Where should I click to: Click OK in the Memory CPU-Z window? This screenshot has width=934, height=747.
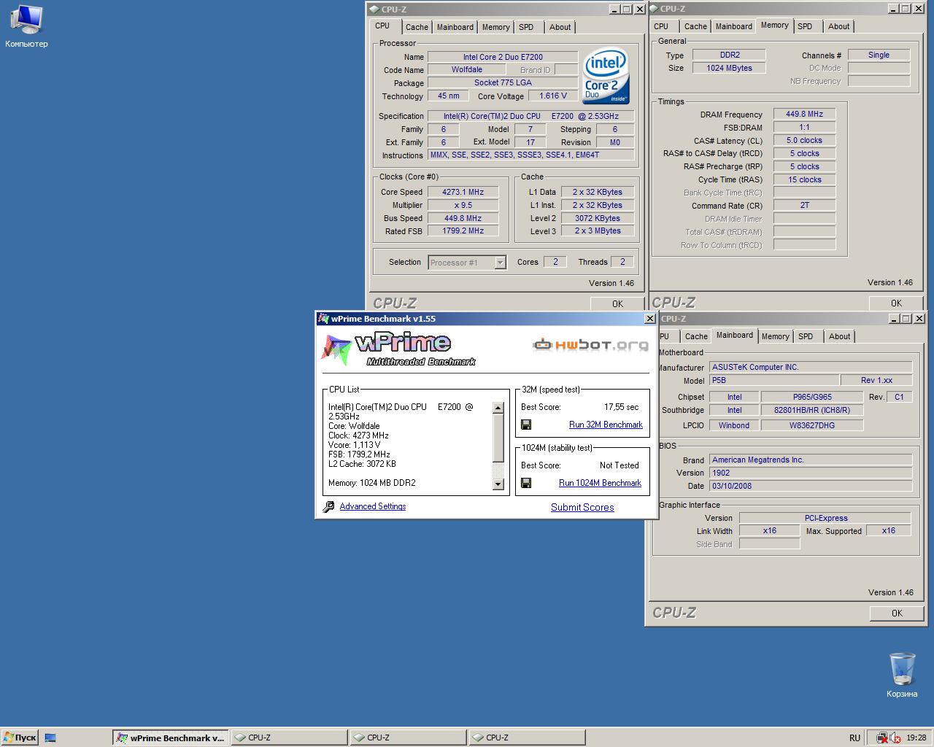tap(896, 303)
